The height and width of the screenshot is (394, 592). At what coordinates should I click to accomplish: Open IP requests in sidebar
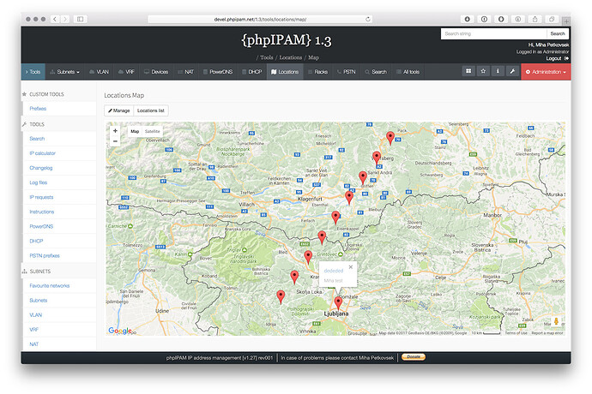coord(41,197)
